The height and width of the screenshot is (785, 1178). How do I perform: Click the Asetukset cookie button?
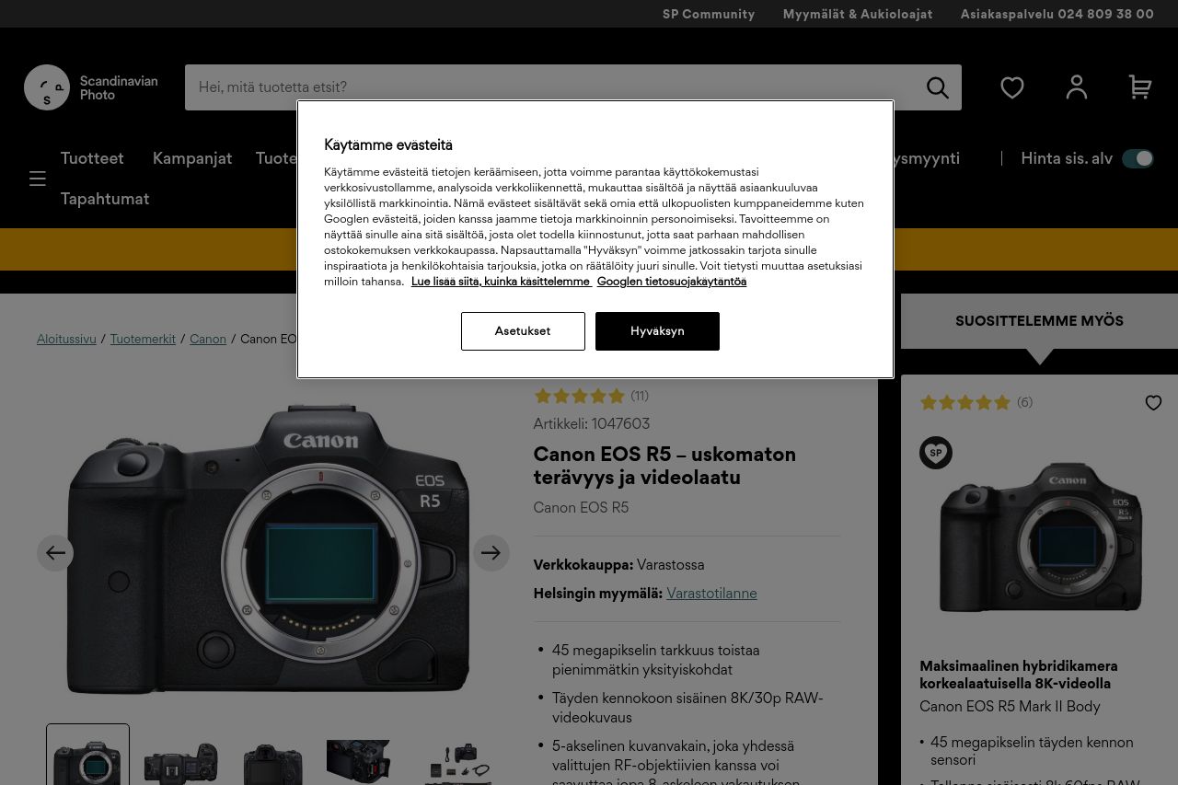523,331
